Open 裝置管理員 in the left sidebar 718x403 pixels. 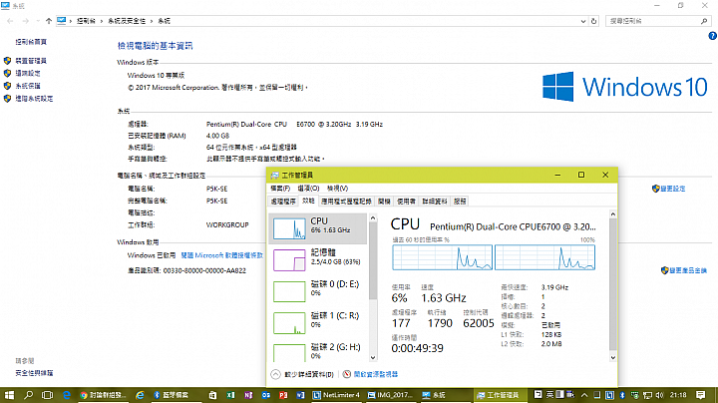click(x=31, y=61)
